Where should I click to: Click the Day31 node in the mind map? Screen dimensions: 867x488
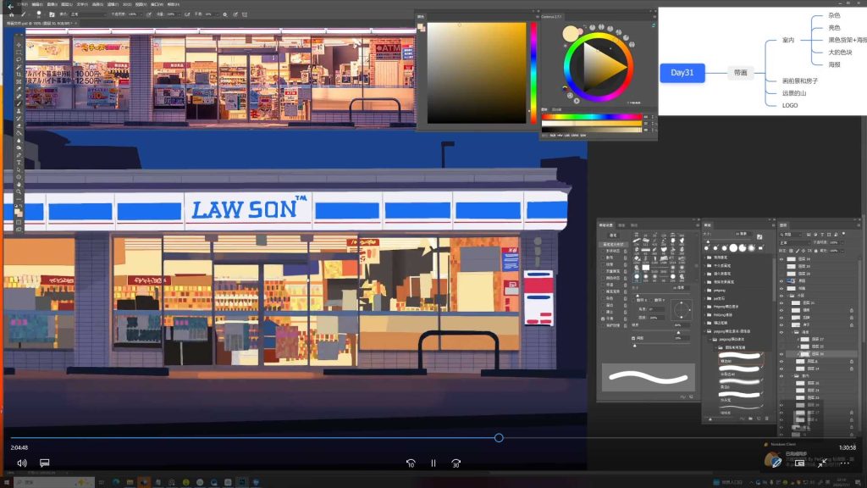coord(682,73)
